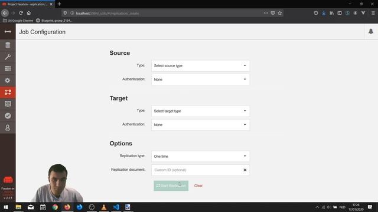Select the Replication sidebar icon
The width and height of the screenshot is (378, 212).
point(8,92)
